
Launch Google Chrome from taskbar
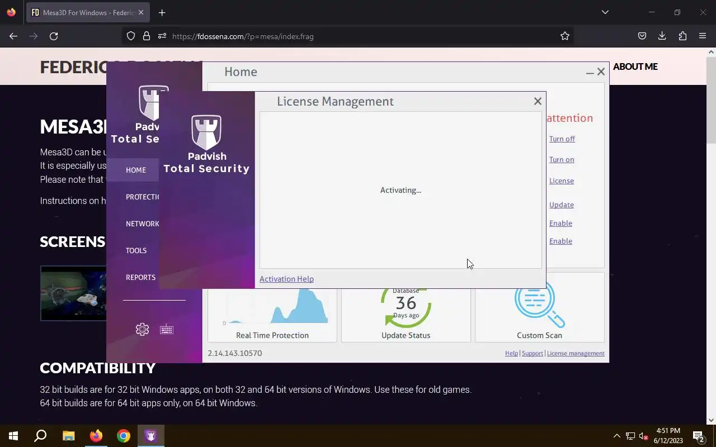[x=124, y=436]
